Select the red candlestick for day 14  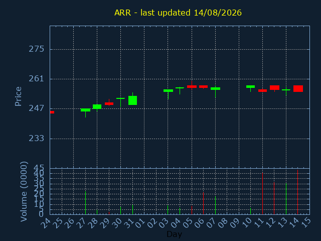(x=298, y=88)
